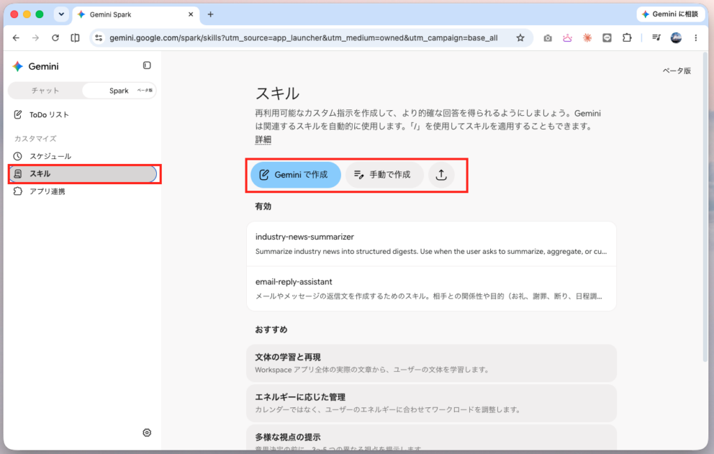
Task: Reload the page with refresh icon
Action: (x=55, y=38)
